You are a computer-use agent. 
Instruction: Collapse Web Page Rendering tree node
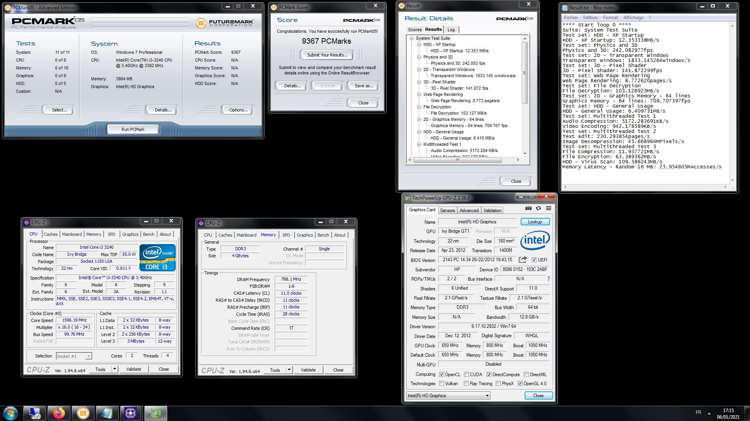(419, 94)
